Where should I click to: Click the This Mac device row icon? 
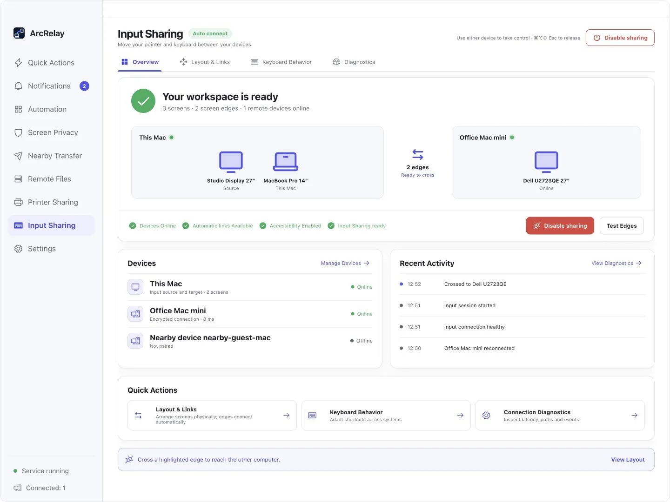click(x=135, y=287)
